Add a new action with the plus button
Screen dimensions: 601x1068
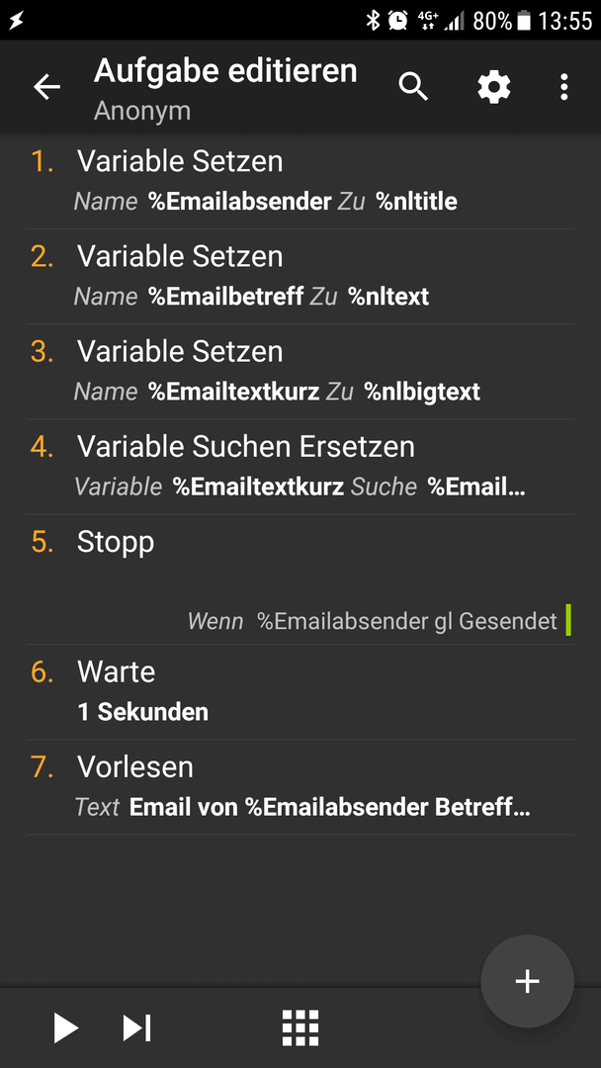click(528, 981)
